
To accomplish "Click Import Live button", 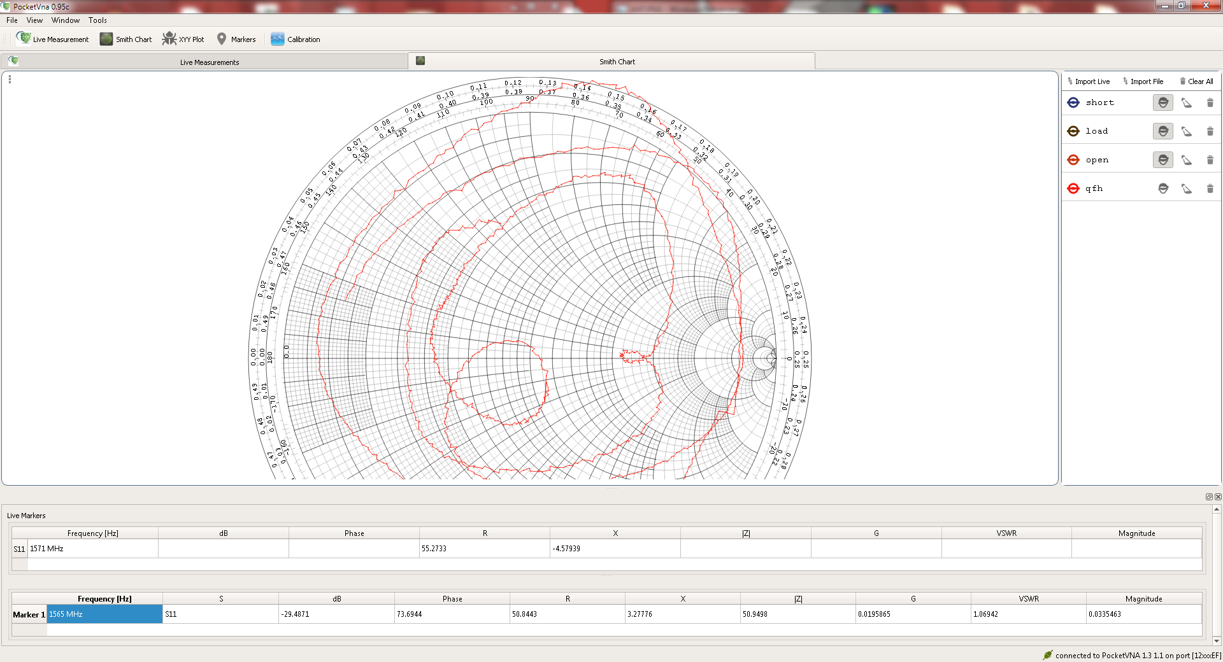I will [x=1089, y=81].
